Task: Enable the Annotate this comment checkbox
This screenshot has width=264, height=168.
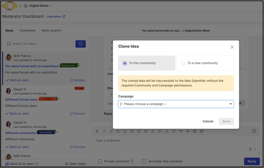Action: 144,161
